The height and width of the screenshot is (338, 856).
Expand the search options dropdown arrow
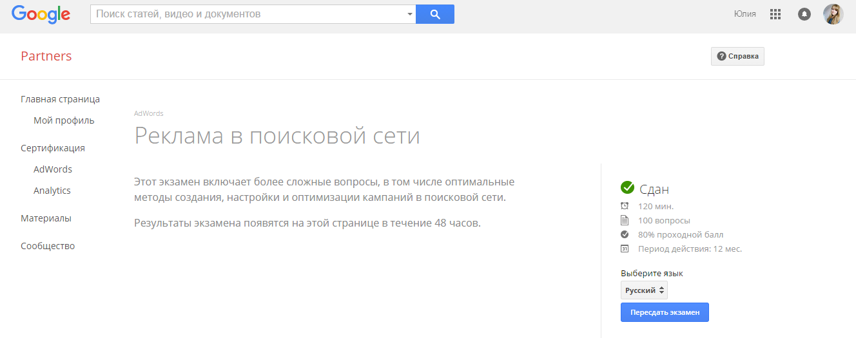coord(410,14)
